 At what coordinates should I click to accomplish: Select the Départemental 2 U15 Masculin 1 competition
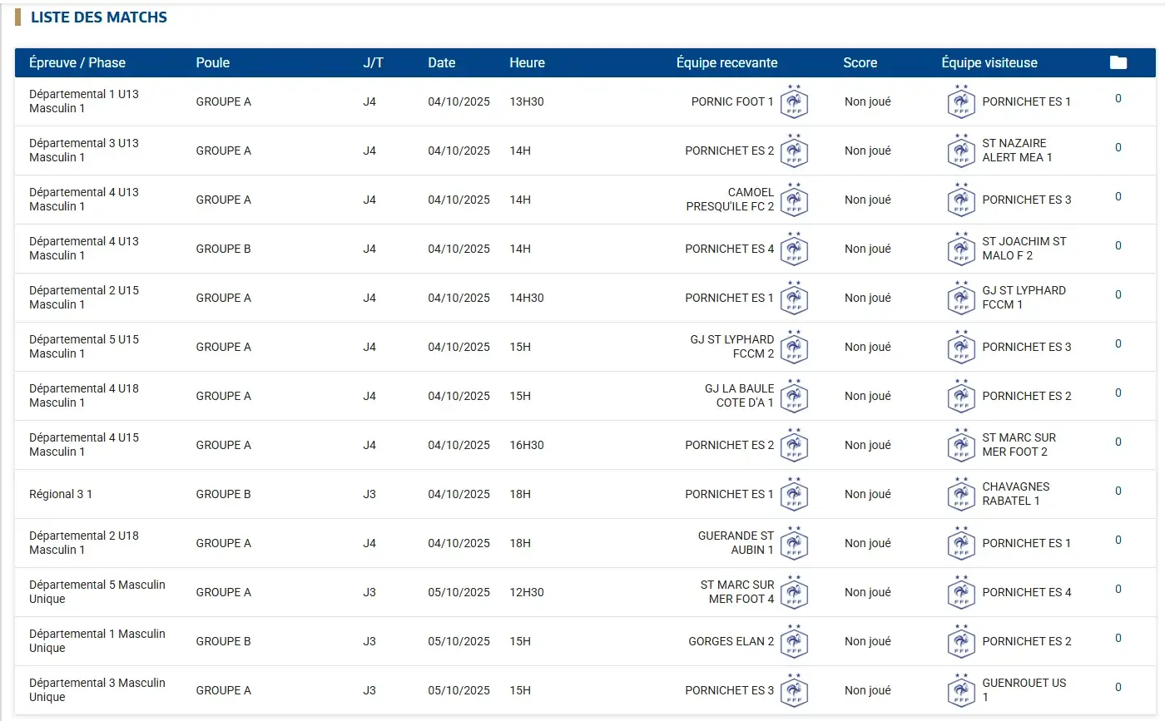pyautogui.click(x=84, y=298)
